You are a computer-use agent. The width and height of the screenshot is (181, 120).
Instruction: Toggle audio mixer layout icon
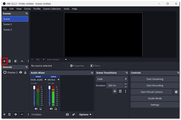(x=67, y=115)
